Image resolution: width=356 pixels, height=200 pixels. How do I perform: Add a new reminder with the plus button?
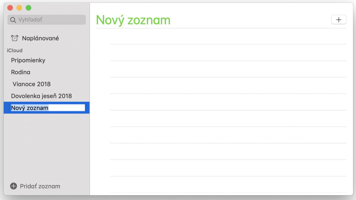339,20
